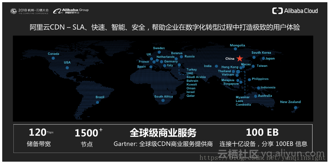Screen dimensions: 330x165
Task: Click the 阿里云CDN slide title text
Action: click(x=165, y=27)
